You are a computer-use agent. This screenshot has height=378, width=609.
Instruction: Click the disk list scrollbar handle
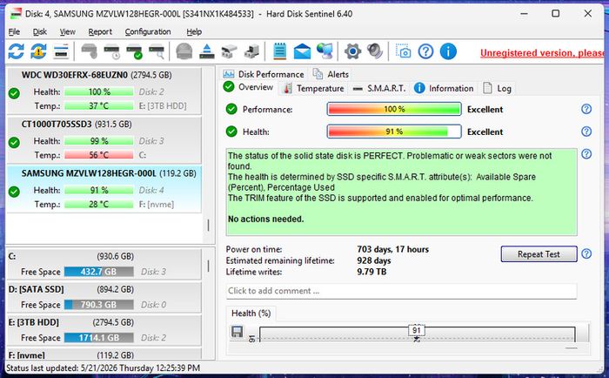point(208,226)
